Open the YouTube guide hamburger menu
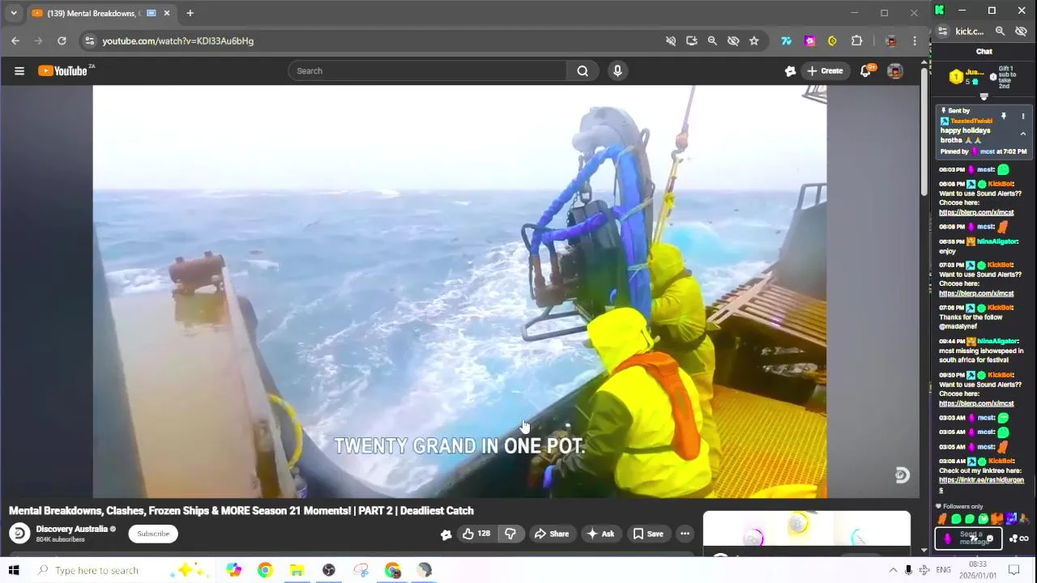The image size is (1037, 583). [x=19, y=71]
